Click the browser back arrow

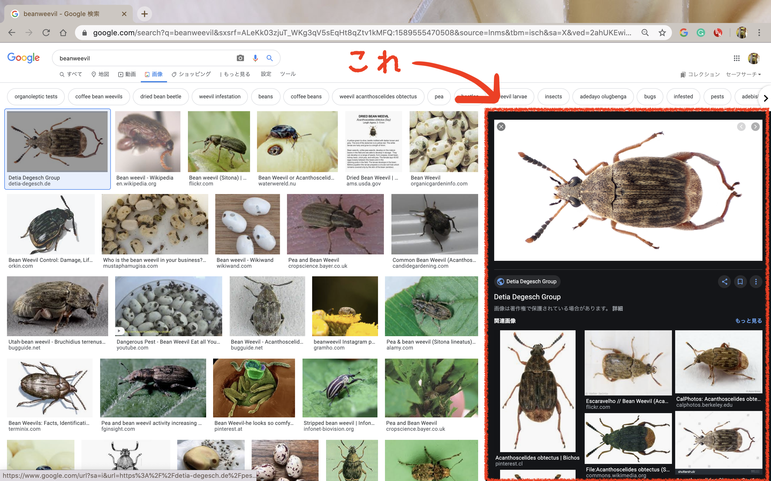coord(12,32)
